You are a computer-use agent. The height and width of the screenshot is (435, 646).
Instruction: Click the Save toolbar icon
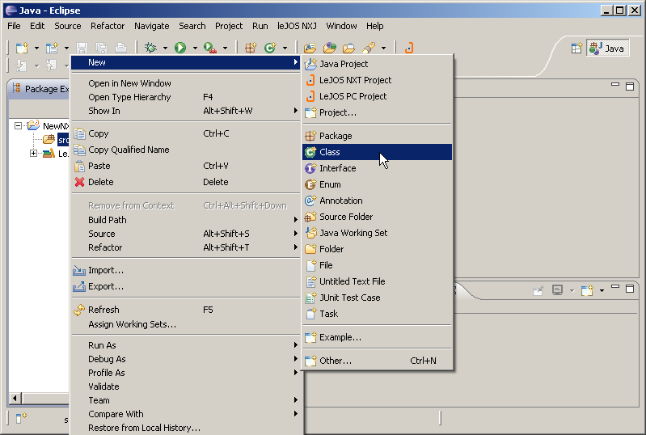click(x=82, y=48)
